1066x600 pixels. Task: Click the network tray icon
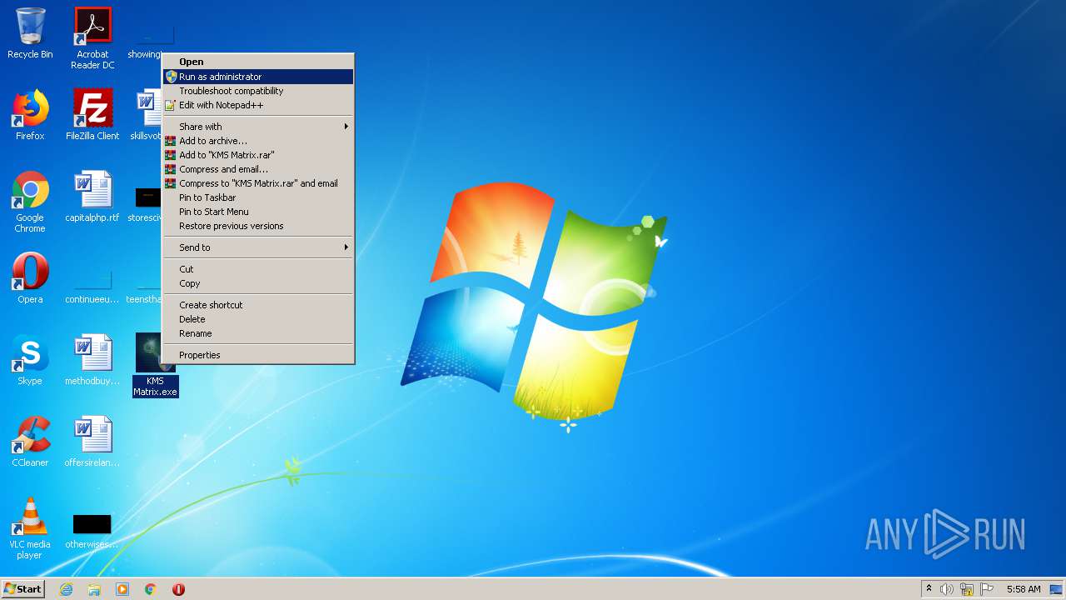click(967, 589)
